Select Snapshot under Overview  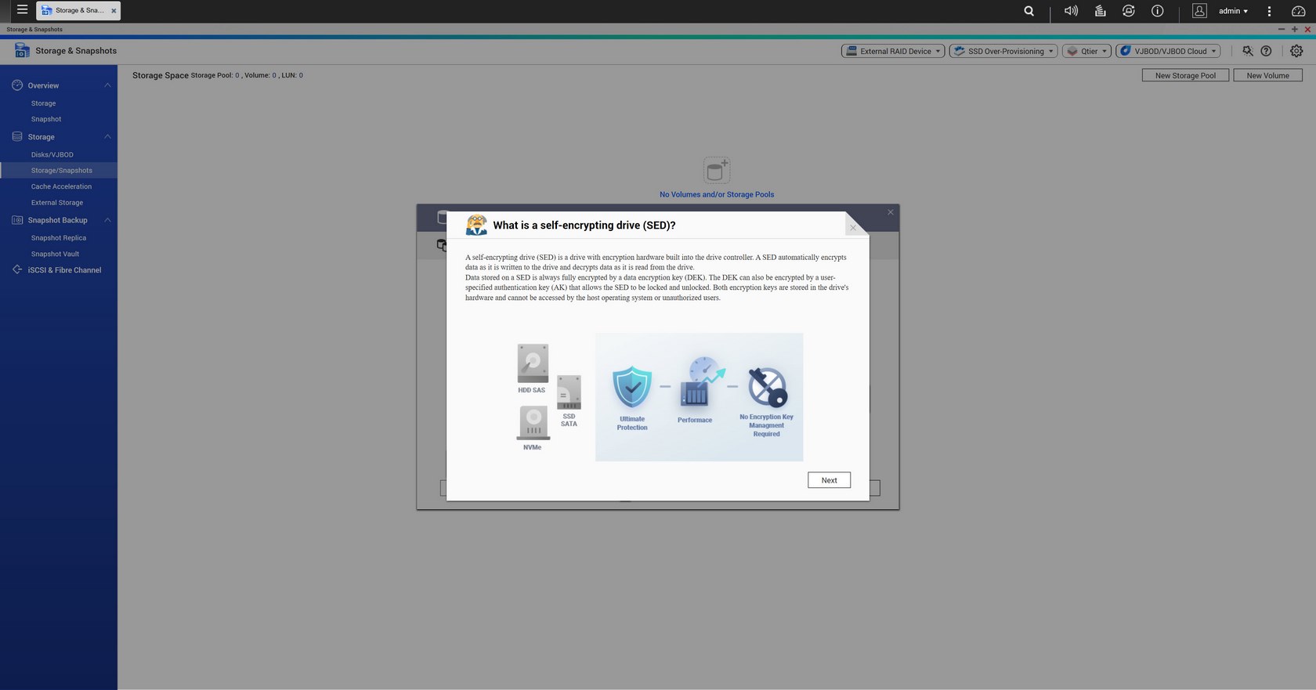(46, 119)
